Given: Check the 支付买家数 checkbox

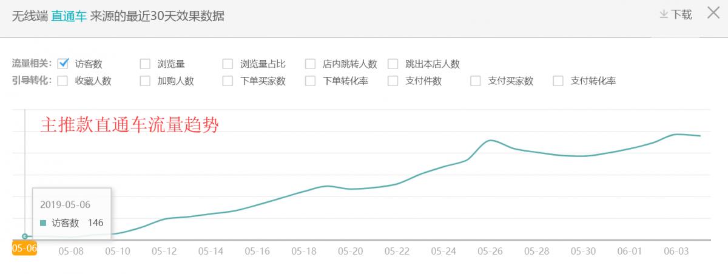Looking at the screenshot, I should click(x=475, y=81).
